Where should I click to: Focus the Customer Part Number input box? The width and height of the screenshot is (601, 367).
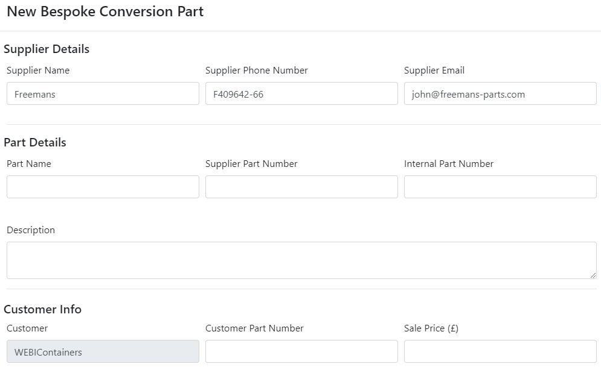(x=301, y=351)
